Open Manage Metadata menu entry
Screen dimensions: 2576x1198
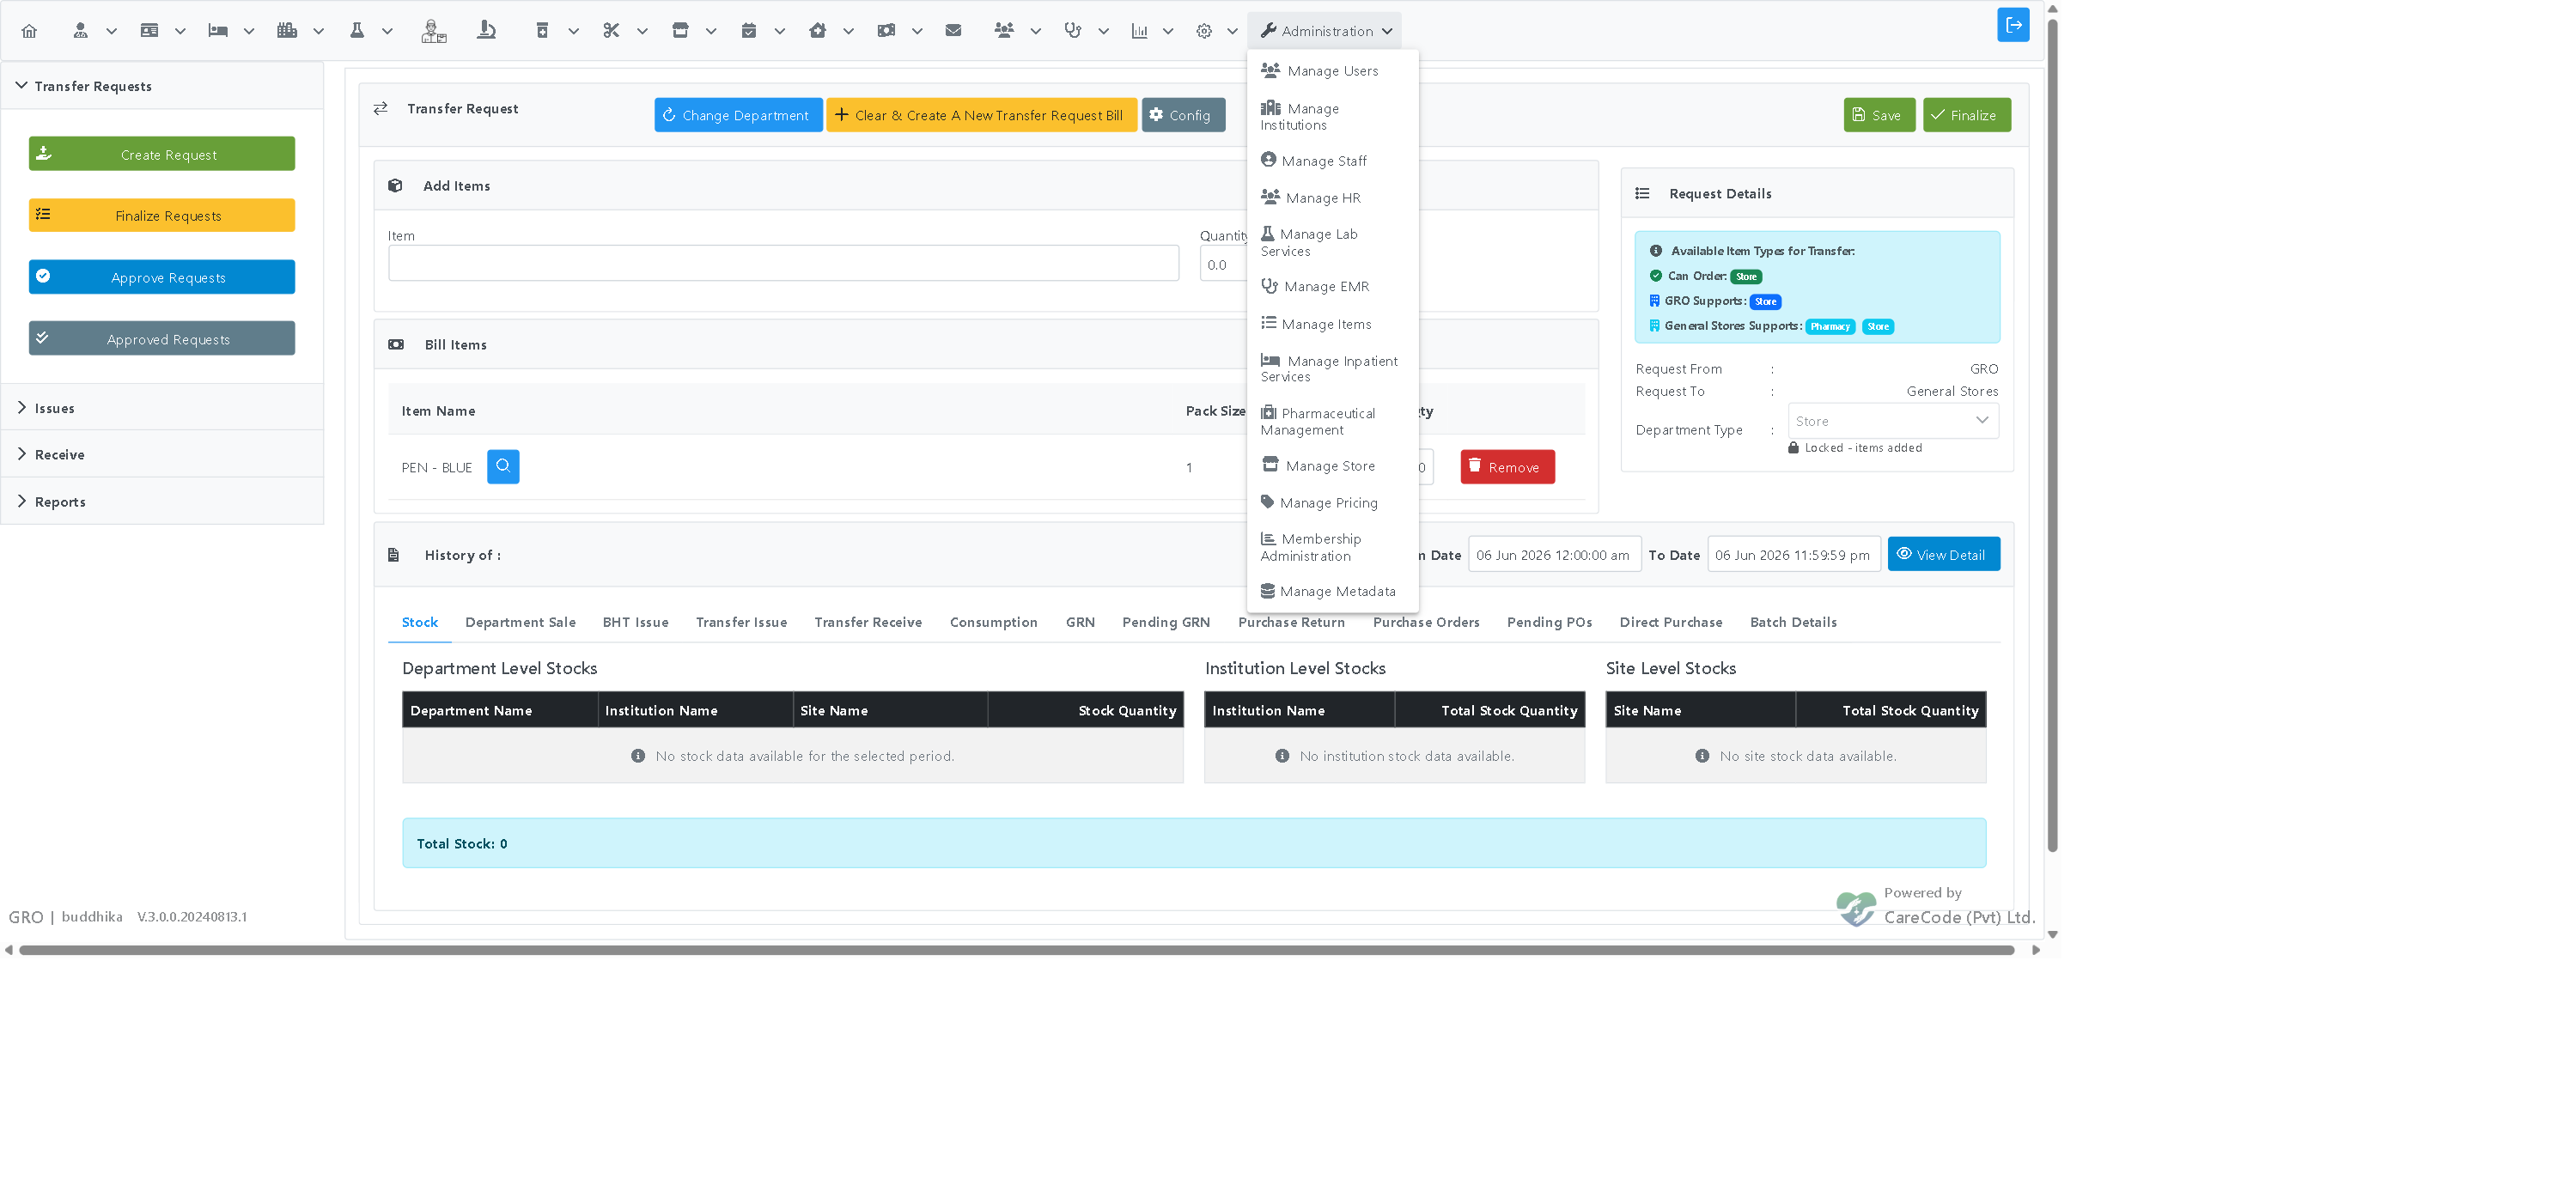[1332, 591]
